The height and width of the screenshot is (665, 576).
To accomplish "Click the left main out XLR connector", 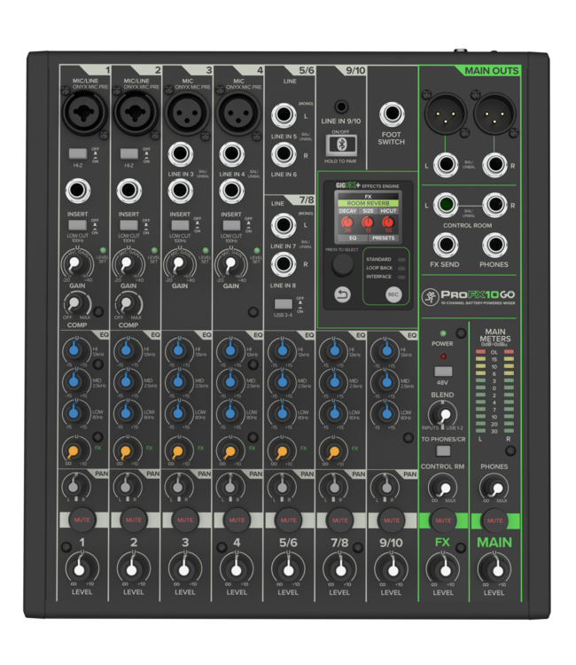I will (x=446, y=113).
